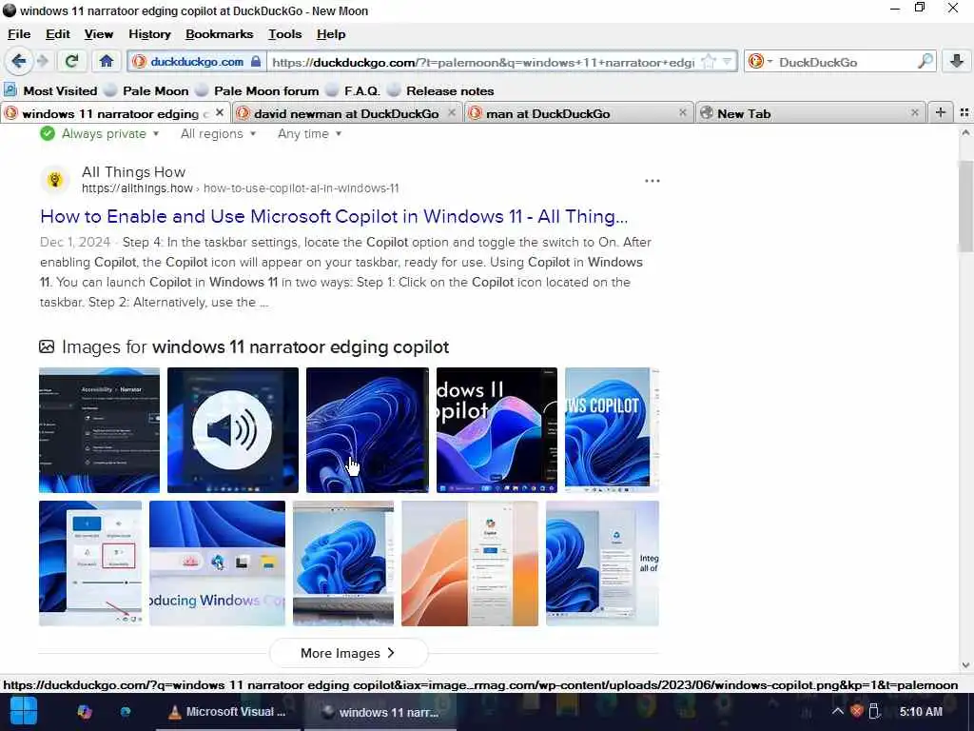Viewport: 974px width, 731px height.
Task: Click the scrollbar up arrow
Action: coord(965,132)
